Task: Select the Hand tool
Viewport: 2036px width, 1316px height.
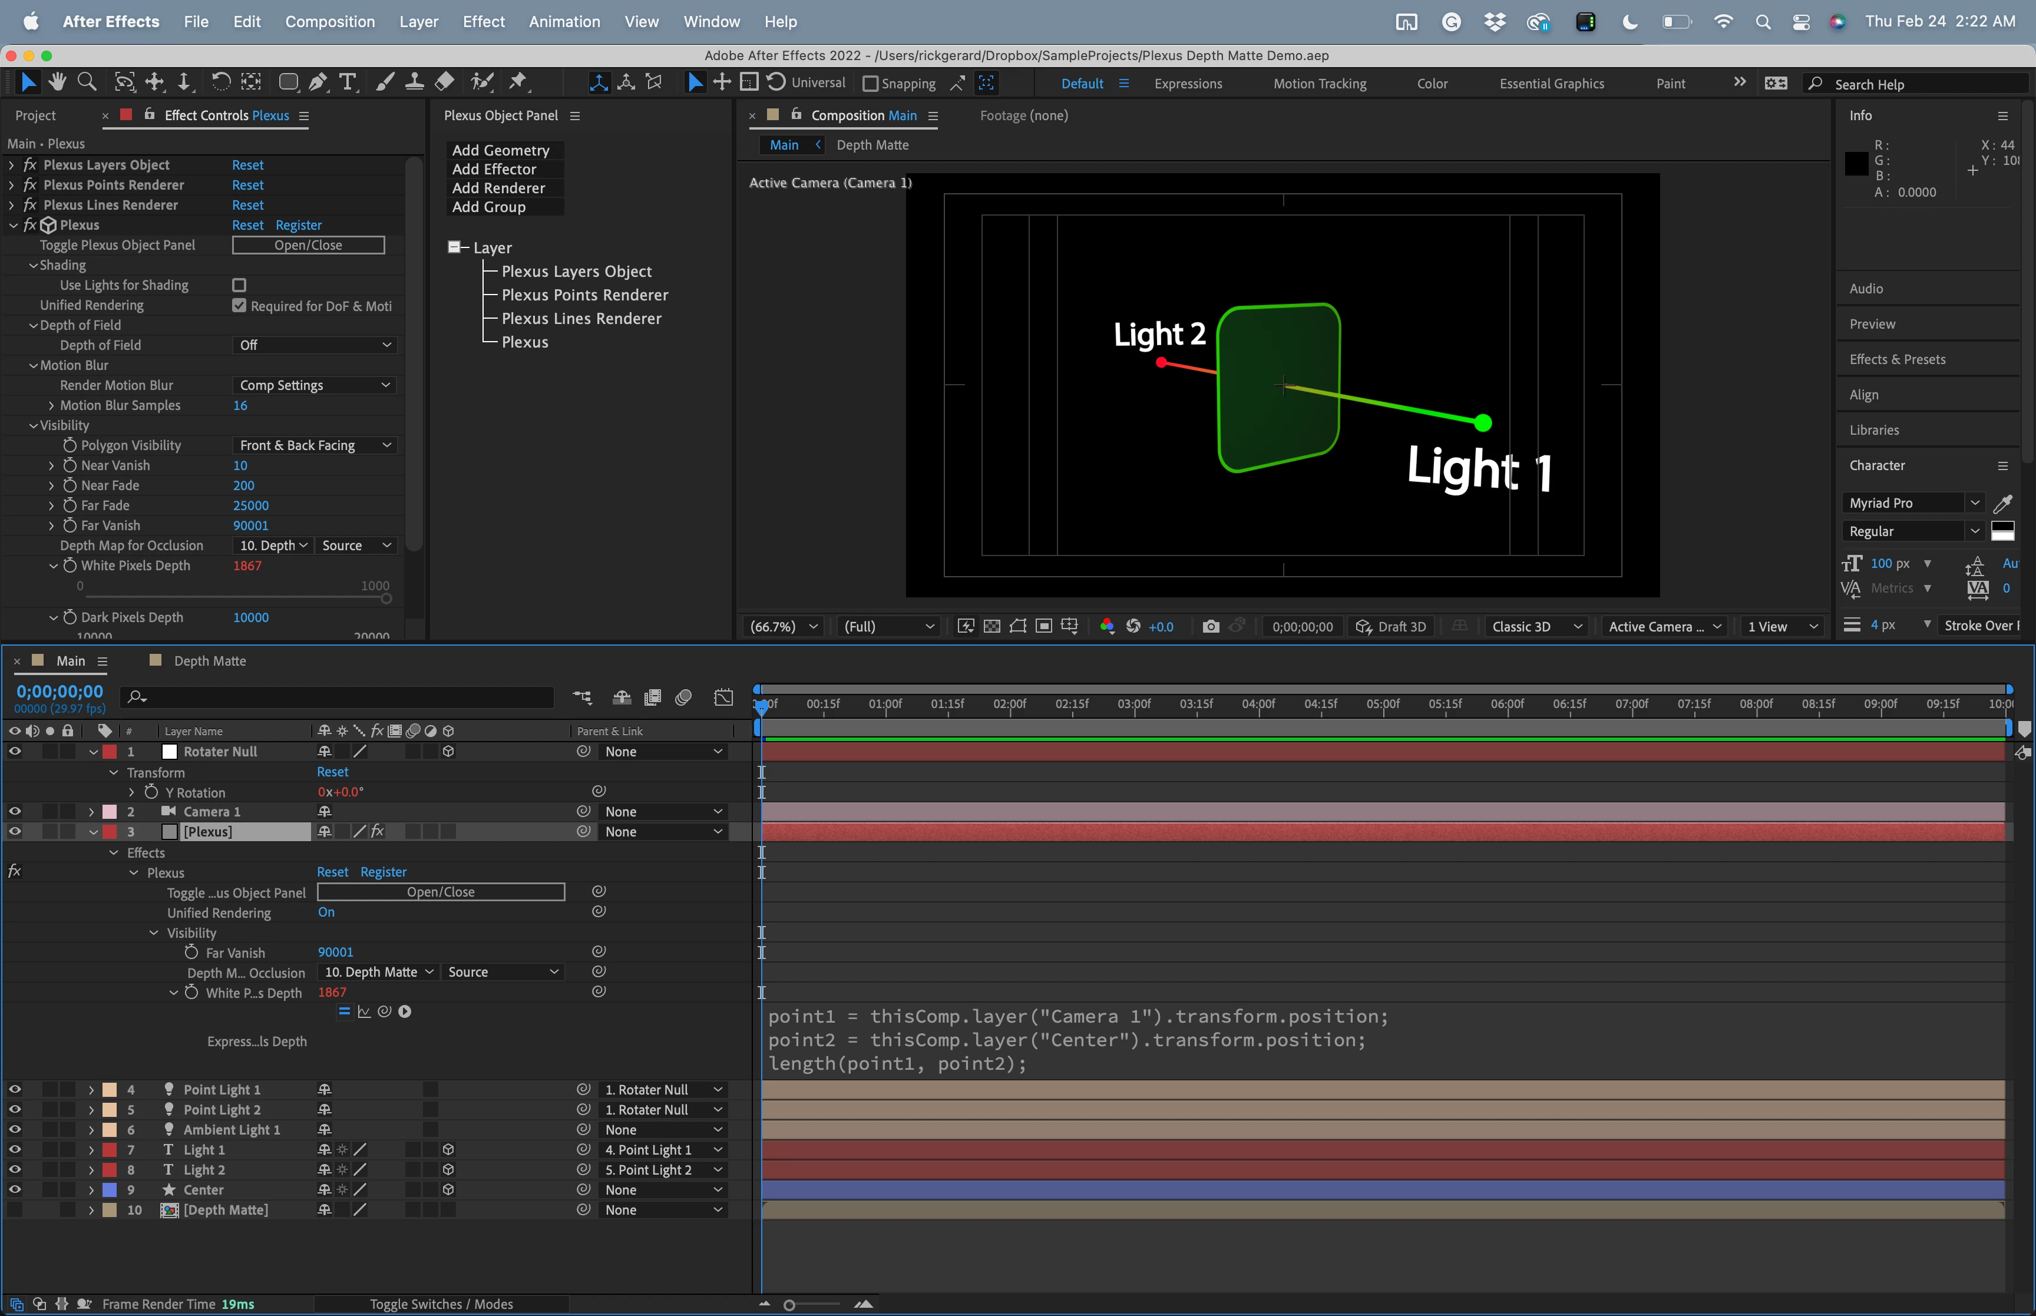Action: [57, 82]
